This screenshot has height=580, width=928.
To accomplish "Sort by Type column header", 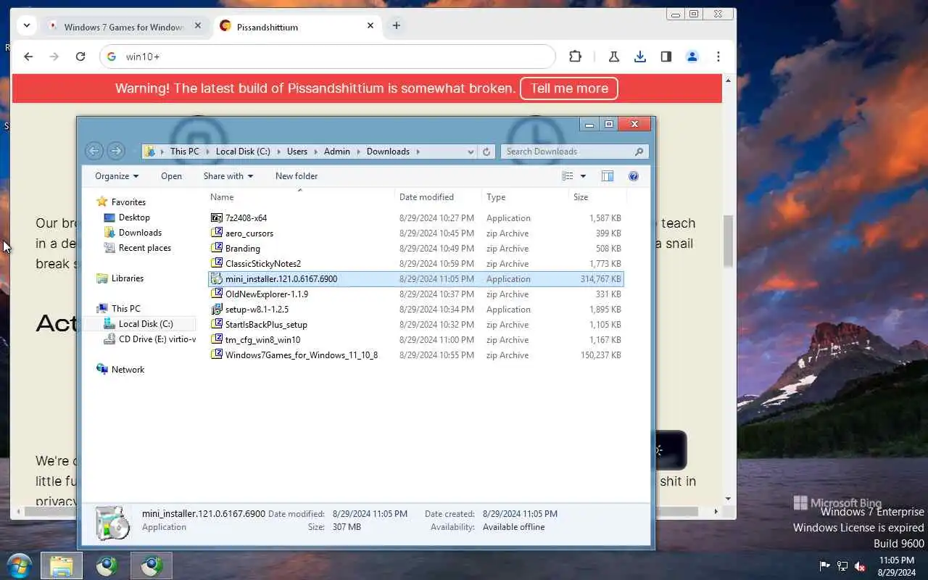I will coord(525,197).
